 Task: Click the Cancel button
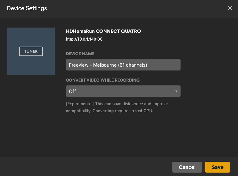click(187, 167)
